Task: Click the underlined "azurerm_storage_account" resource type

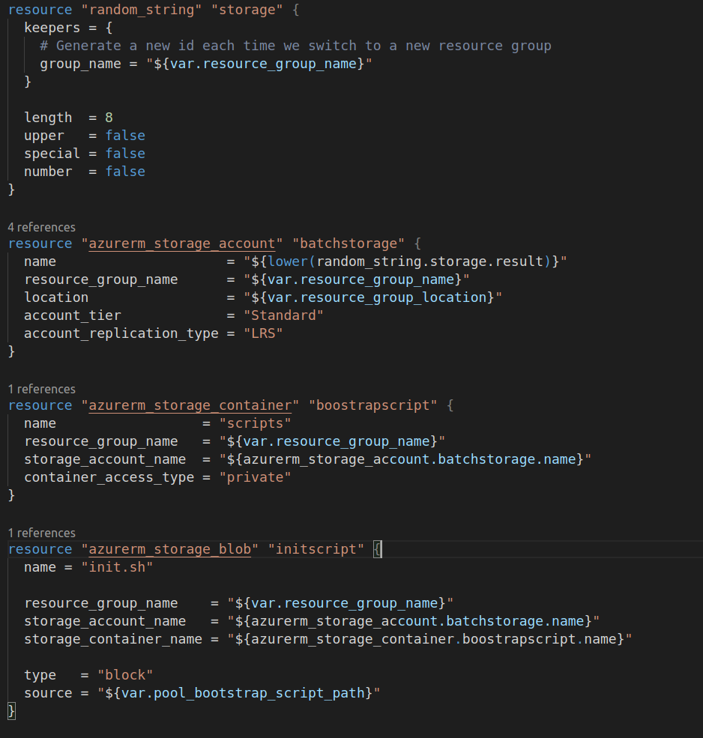Action: [182, 244]
